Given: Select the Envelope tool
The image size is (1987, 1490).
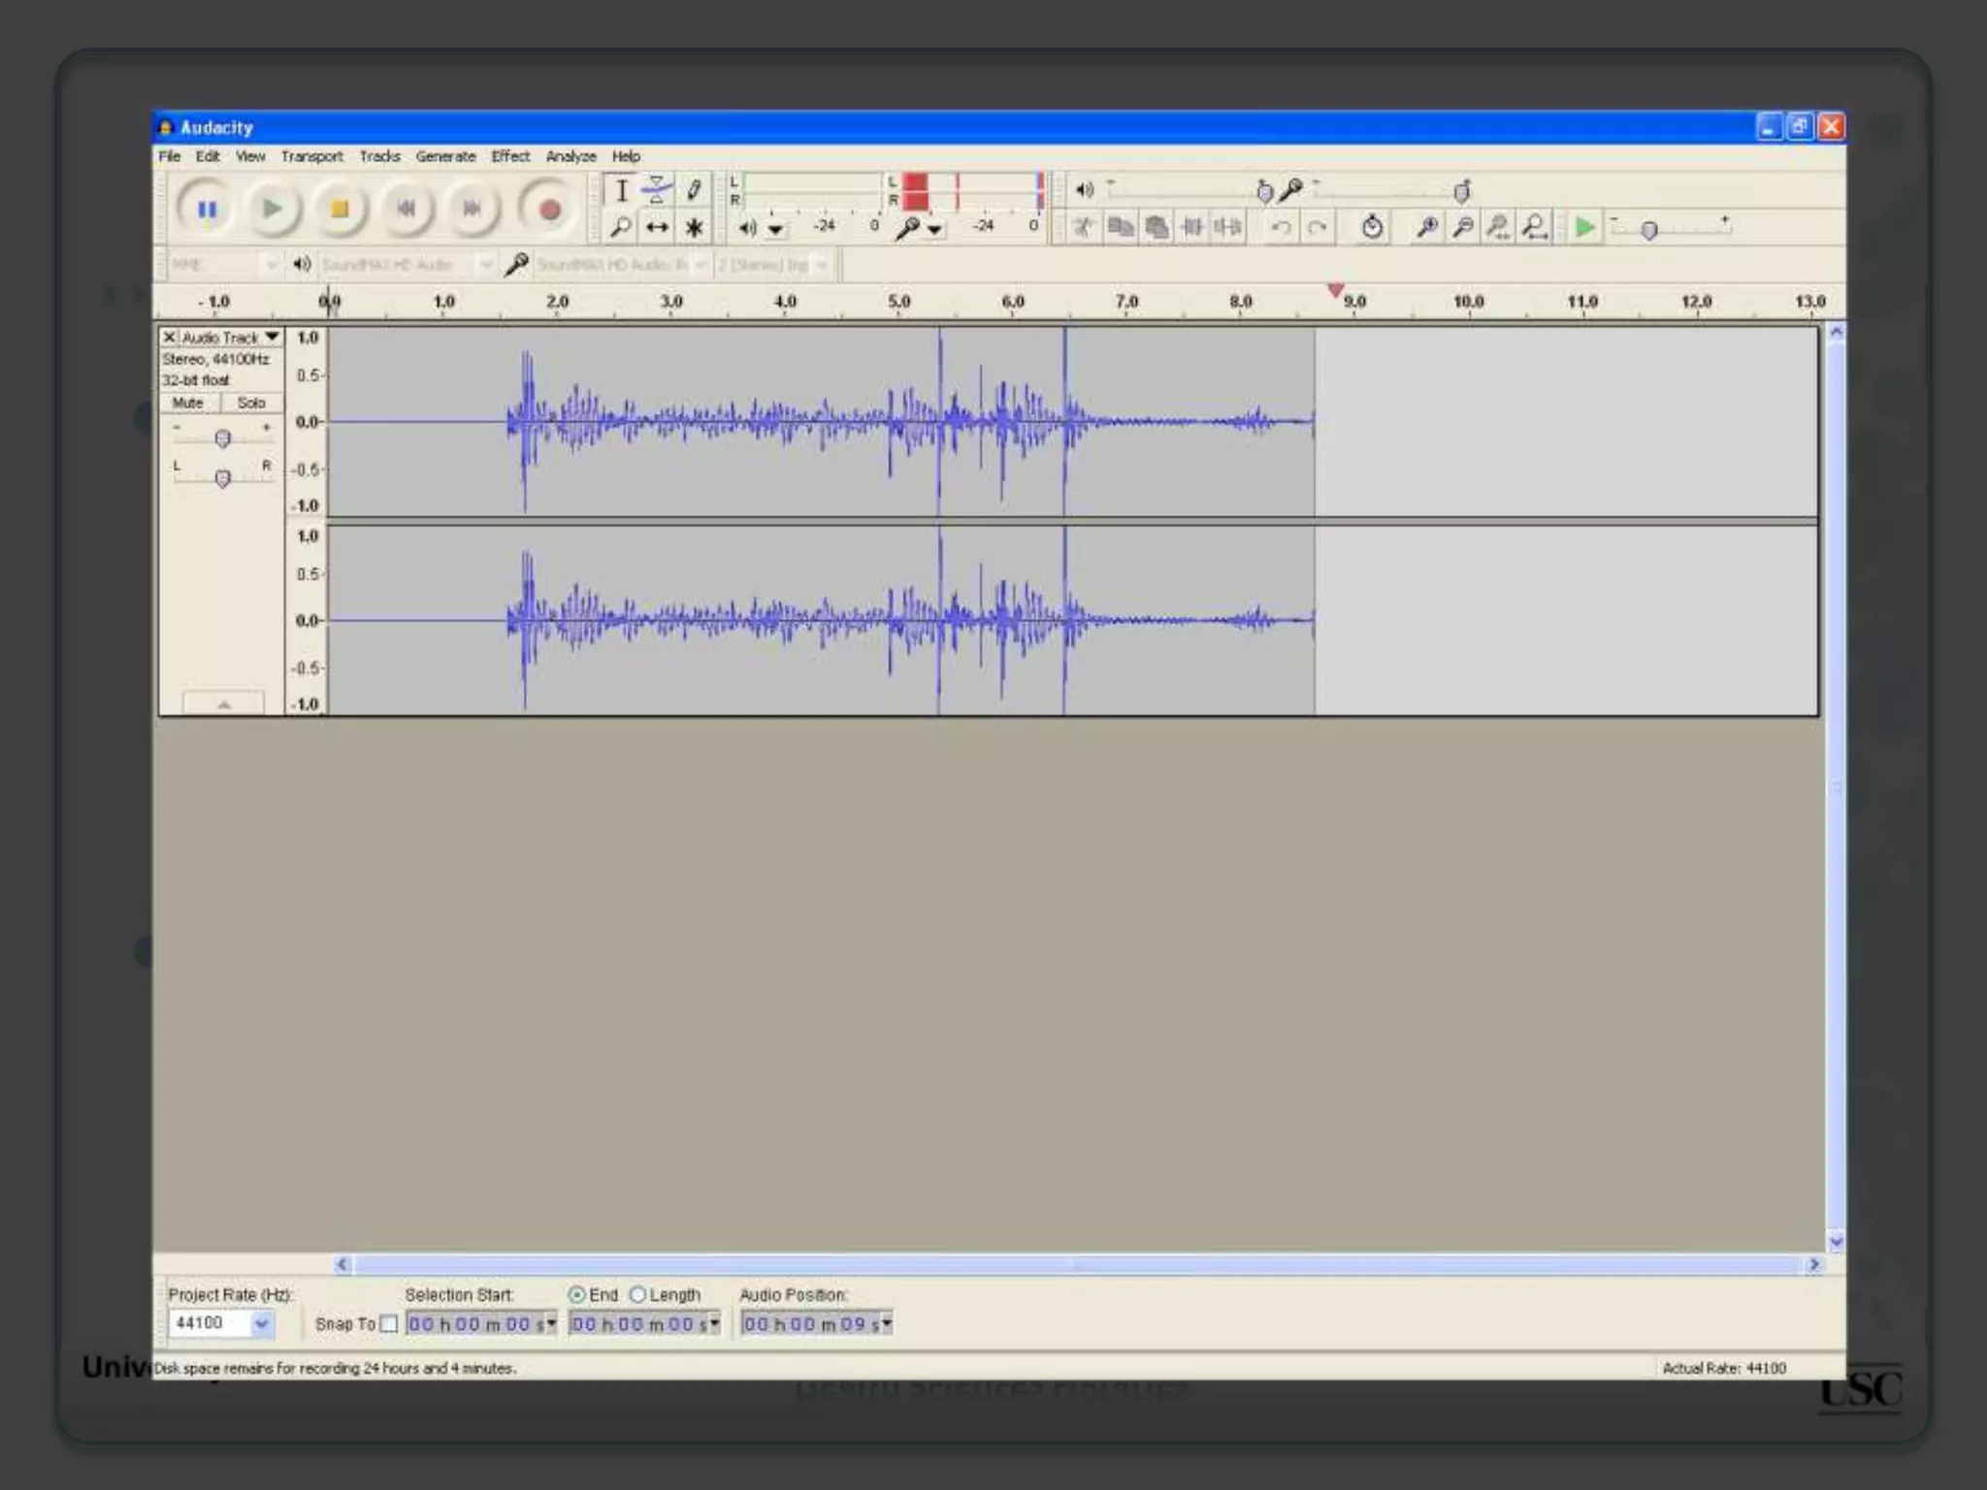Looking at the screenshot, I should [x=657, y=189].
